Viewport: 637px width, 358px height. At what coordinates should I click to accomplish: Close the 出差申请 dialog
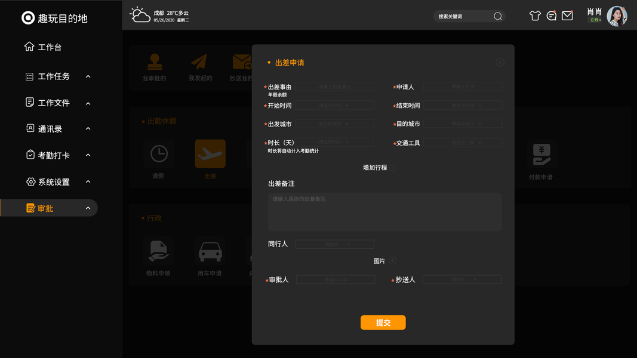coord(500,62)
